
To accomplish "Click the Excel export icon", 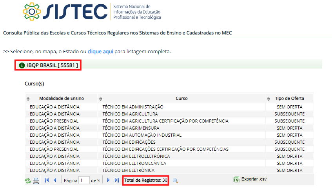I will tap(236, 180).
